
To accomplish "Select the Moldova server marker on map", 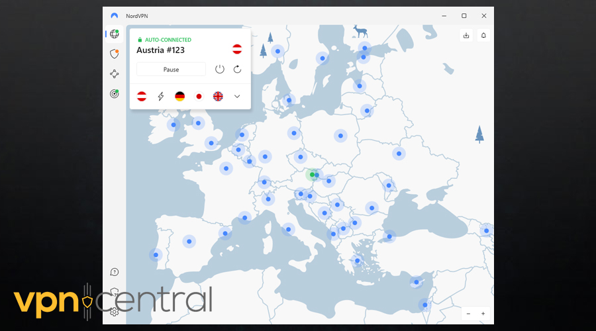I will 389,185.
